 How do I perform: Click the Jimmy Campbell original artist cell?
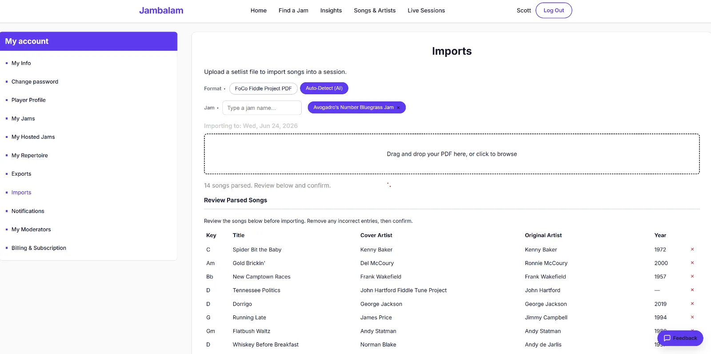click(x=546, y=318)
